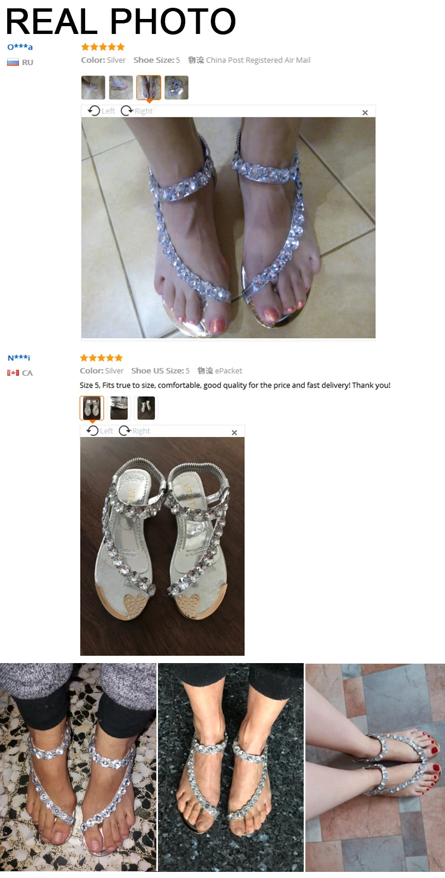The image size is (445, 878).
Task: Select first thumbnail in O***a's review
Action: click(93, 87)
